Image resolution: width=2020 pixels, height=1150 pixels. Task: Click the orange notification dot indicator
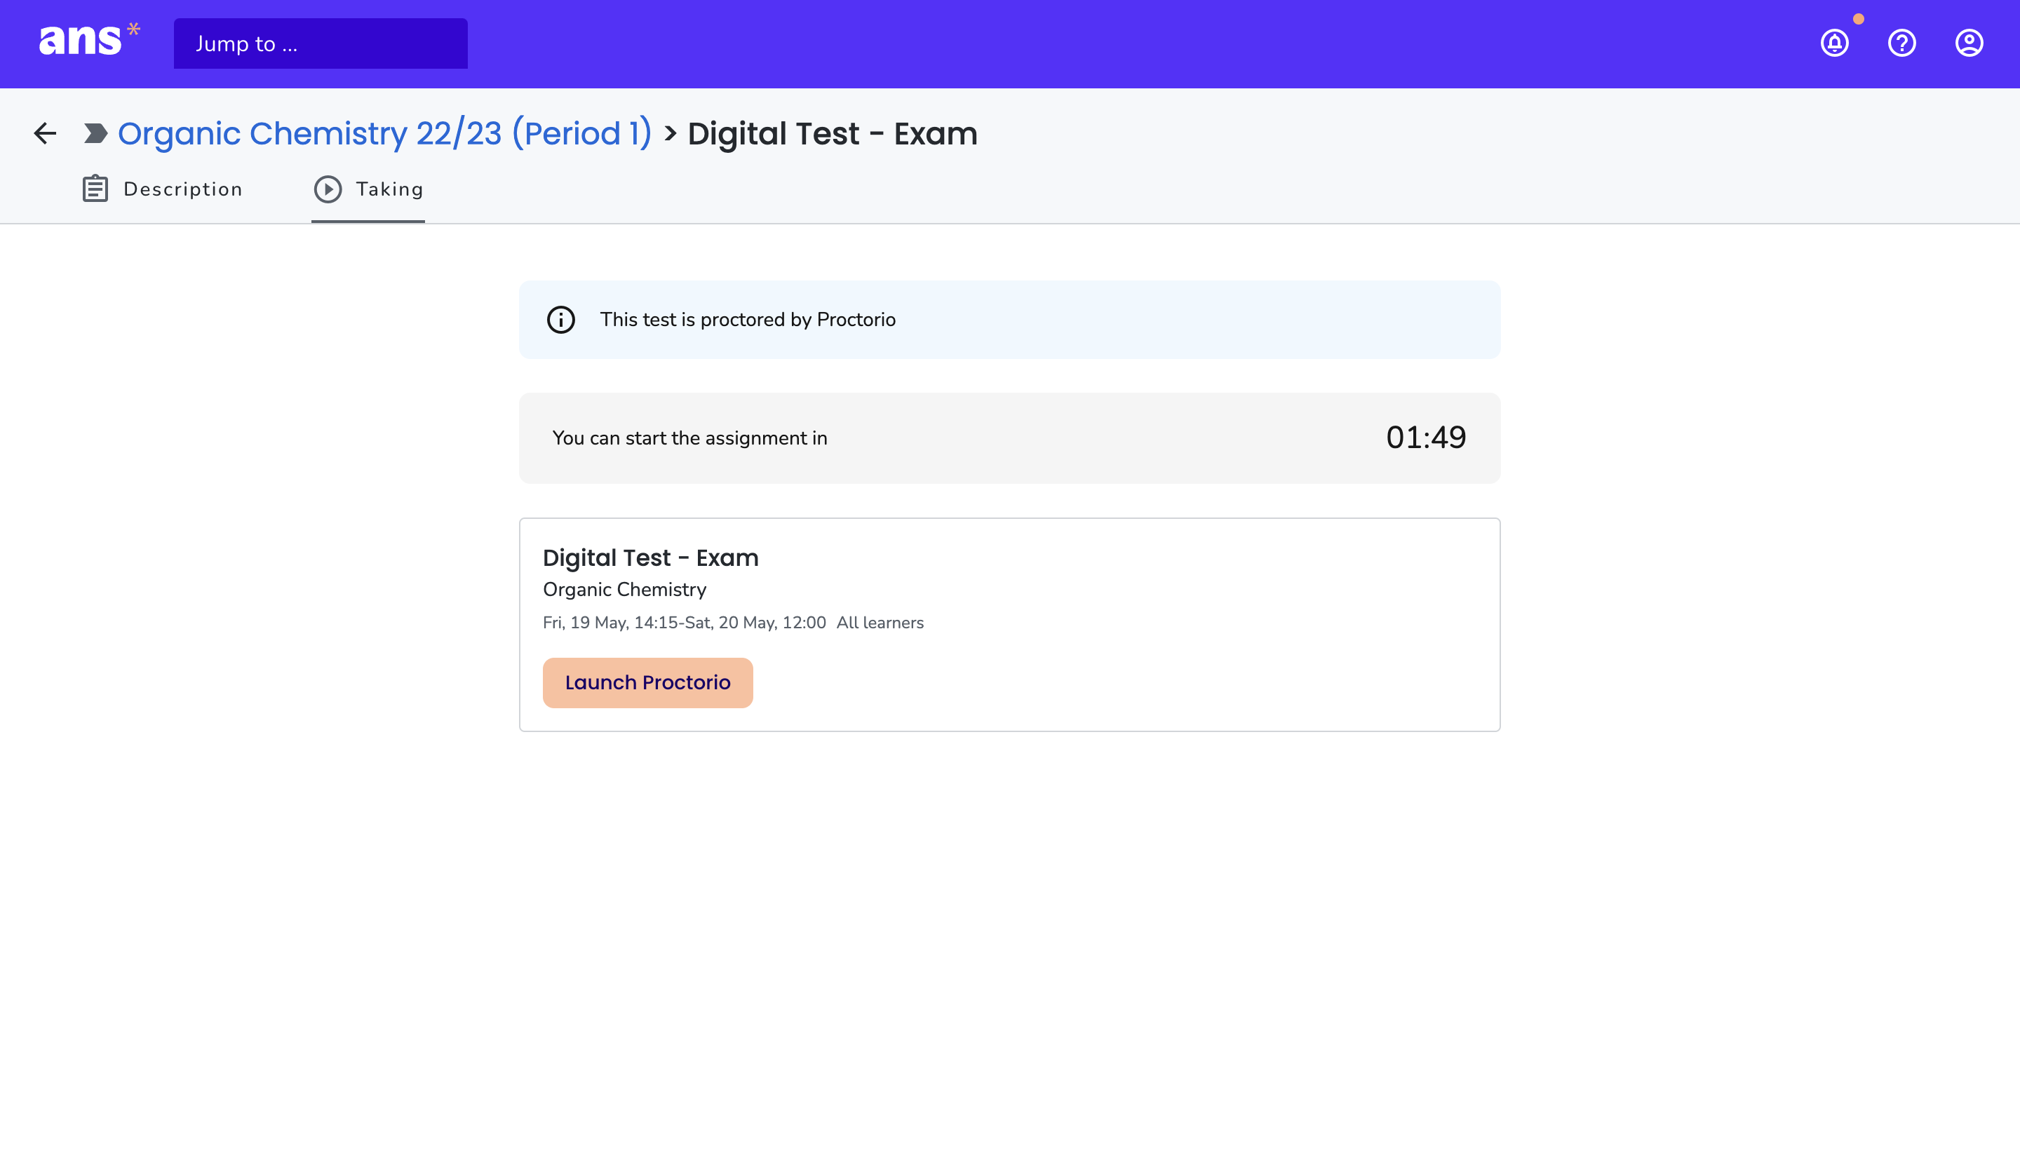(x=1858, y=19)
